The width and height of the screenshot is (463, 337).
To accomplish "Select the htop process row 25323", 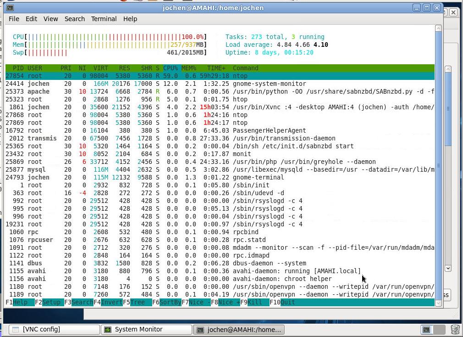I will (x=220, y=99).
